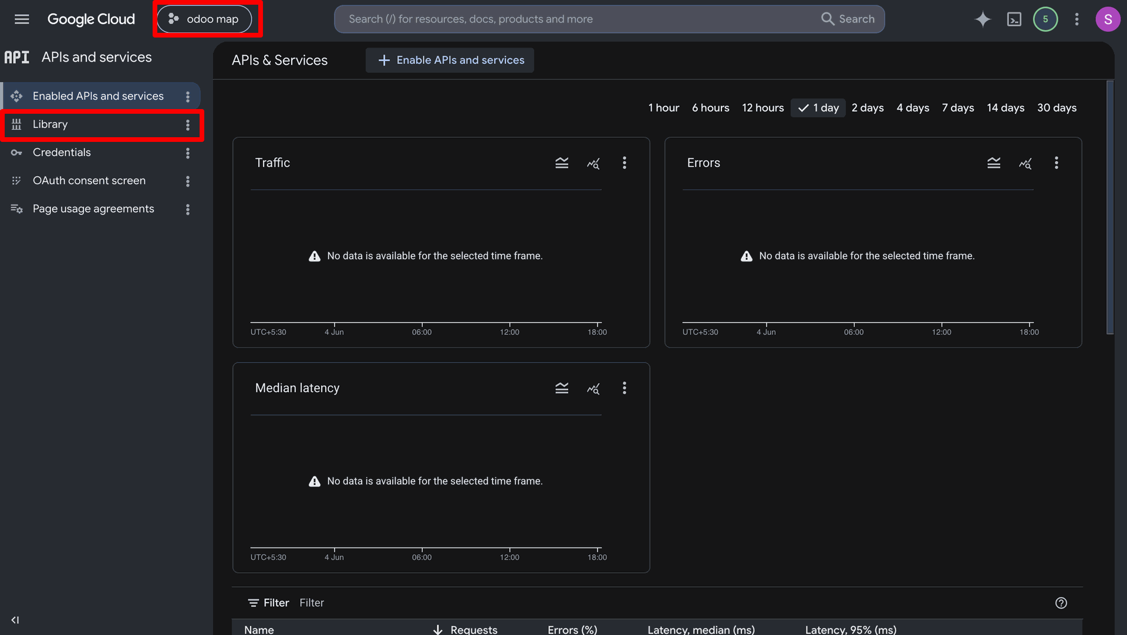Toggle legend on the Median latency chart
1127x635 pixels.
click(562, 388)
